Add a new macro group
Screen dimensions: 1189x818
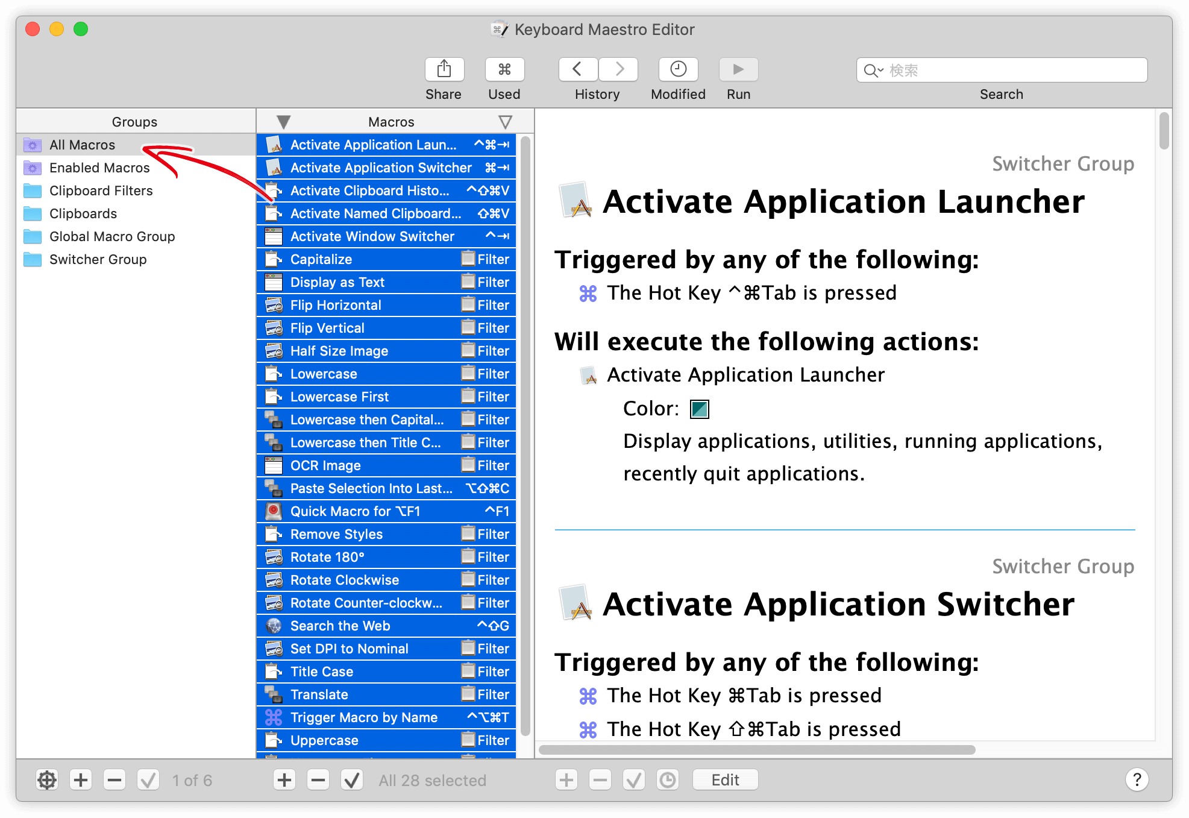tap(81, 780)
